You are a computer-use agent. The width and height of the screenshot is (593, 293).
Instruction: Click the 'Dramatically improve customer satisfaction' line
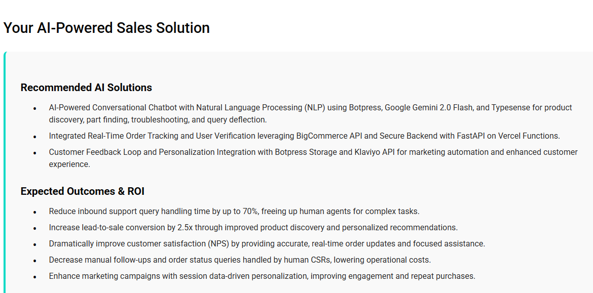tap(267, 244)
